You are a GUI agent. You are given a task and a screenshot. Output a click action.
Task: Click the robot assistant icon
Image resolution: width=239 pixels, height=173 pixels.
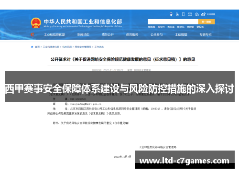(x=171, y=14)
